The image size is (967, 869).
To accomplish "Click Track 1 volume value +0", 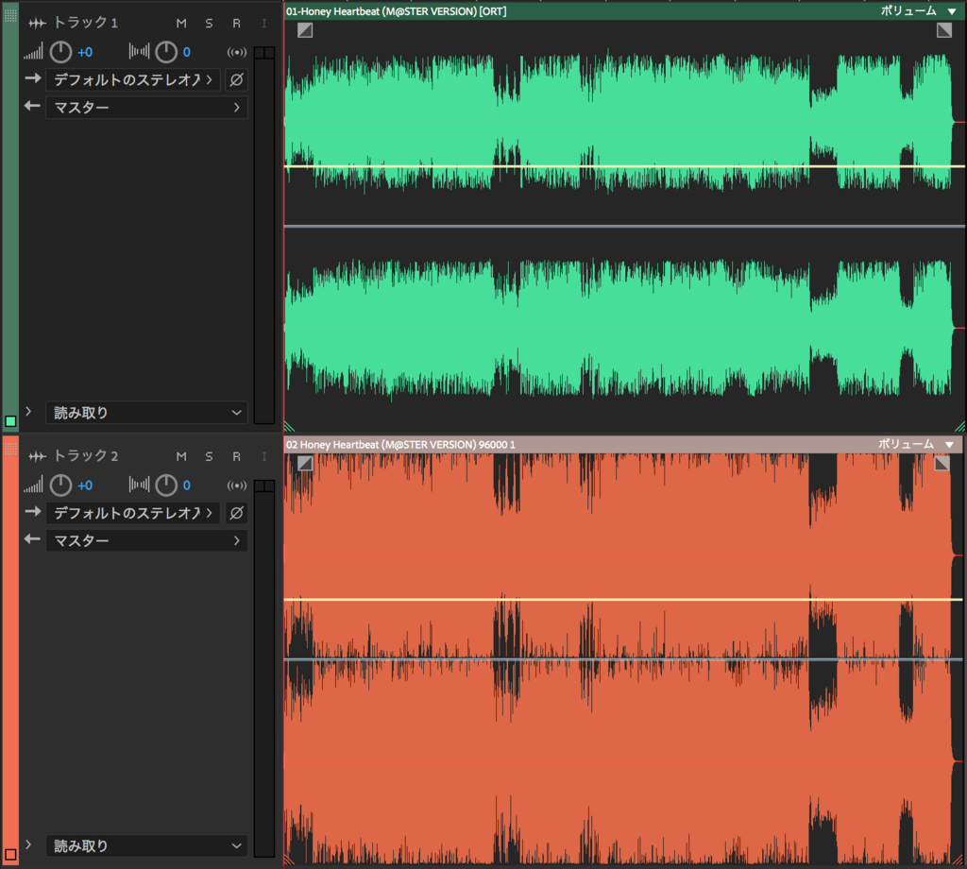I will pyautogui.click(x=85, y=53).
